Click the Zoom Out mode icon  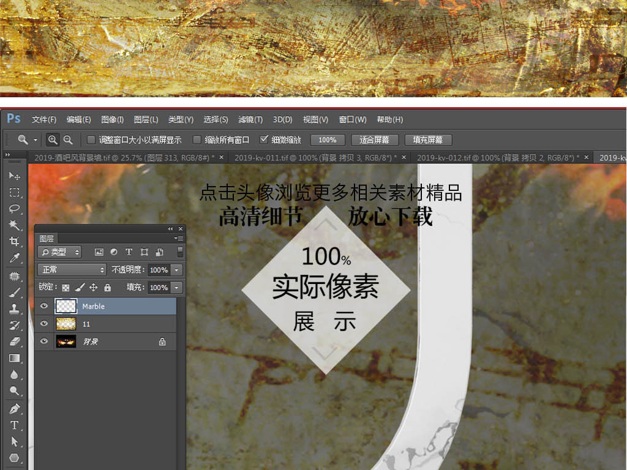pos(68,140)
